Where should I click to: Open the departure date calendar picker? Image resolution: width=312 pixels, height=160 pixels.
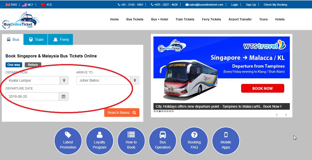click(x=64, y=96)
